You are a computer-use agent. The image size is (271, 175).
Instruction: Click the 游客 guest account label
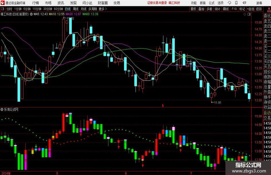click(x=259, y=3)
